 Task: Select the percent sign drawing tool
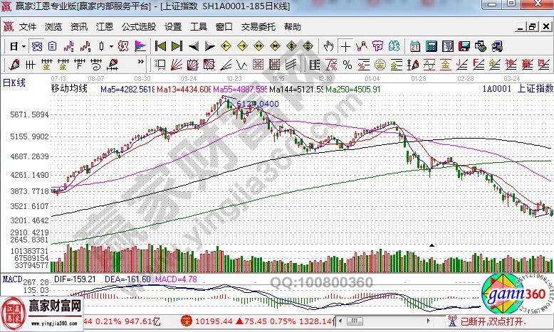tap(347, 65)
